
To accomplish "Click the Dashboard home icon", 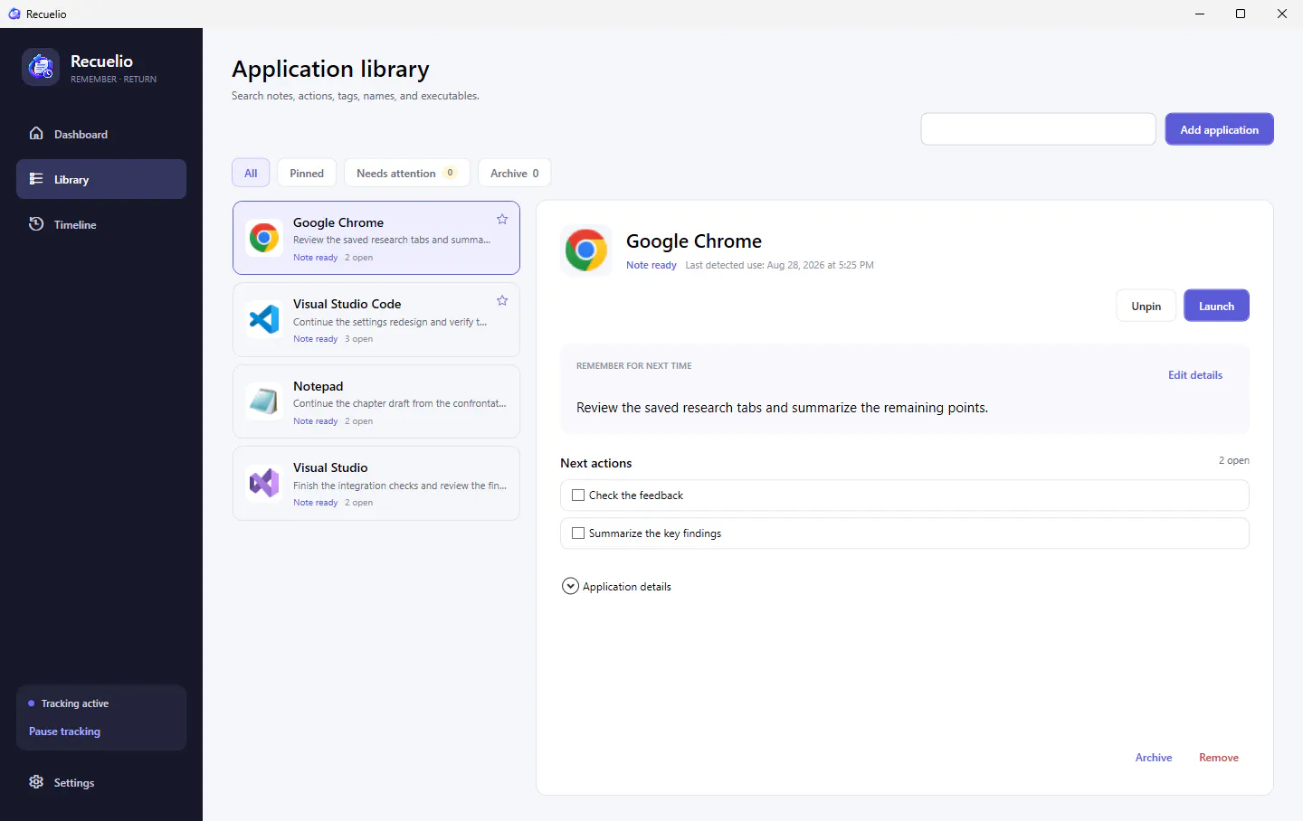I will [x=36, y=133].
